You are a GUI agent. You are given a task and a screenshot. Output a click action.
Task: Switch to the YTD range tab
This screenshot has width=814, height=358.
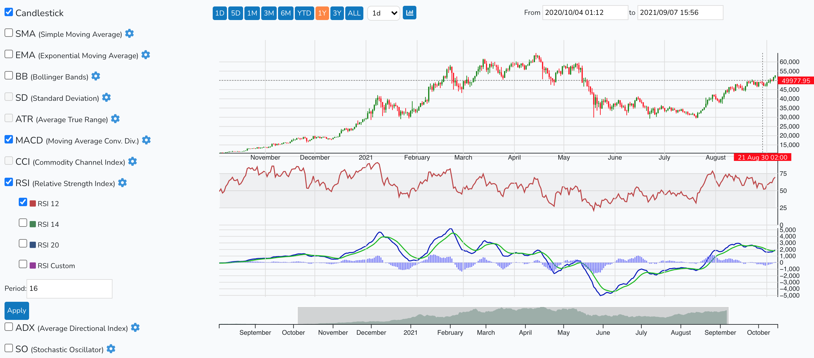(x=304, y=13)
